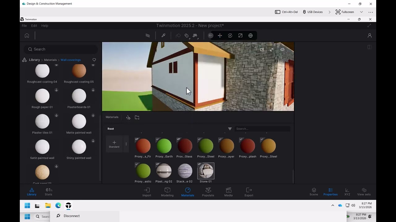Switch to the Media tab
396x222 pixels.
[228, 192]
